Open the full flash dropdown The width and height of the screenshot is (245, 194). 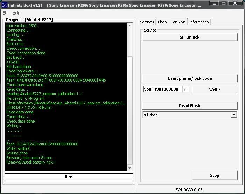coord(234,115)
